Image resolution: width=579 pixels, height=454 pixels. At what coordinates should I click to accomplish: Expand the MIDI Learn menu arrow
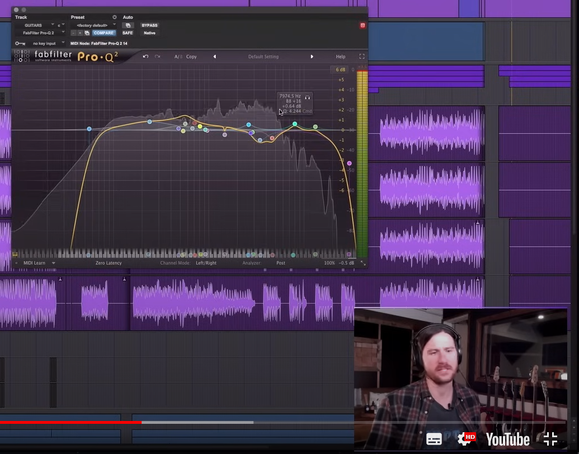54,263
